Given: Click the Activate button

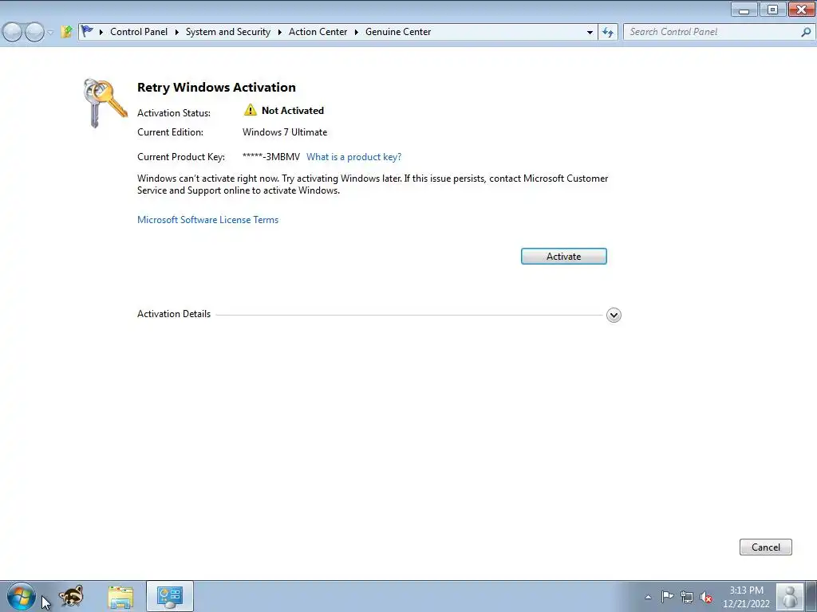Looking at the screenshot, I should coord(564,256).
